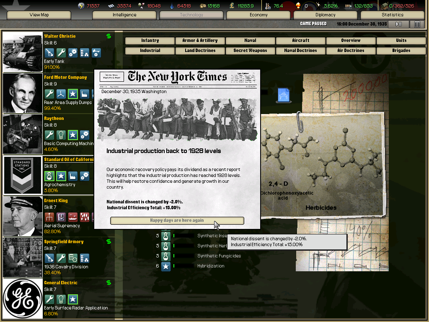This screenshot has width=429, height=322.
Task: Go to the View Map screen
Action: (39, 15)
